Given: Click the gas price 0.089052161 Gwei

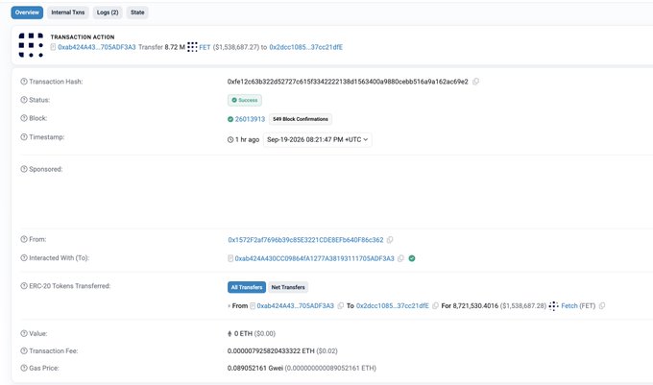Looking at the screenshot, I should [x=255, y=369].
